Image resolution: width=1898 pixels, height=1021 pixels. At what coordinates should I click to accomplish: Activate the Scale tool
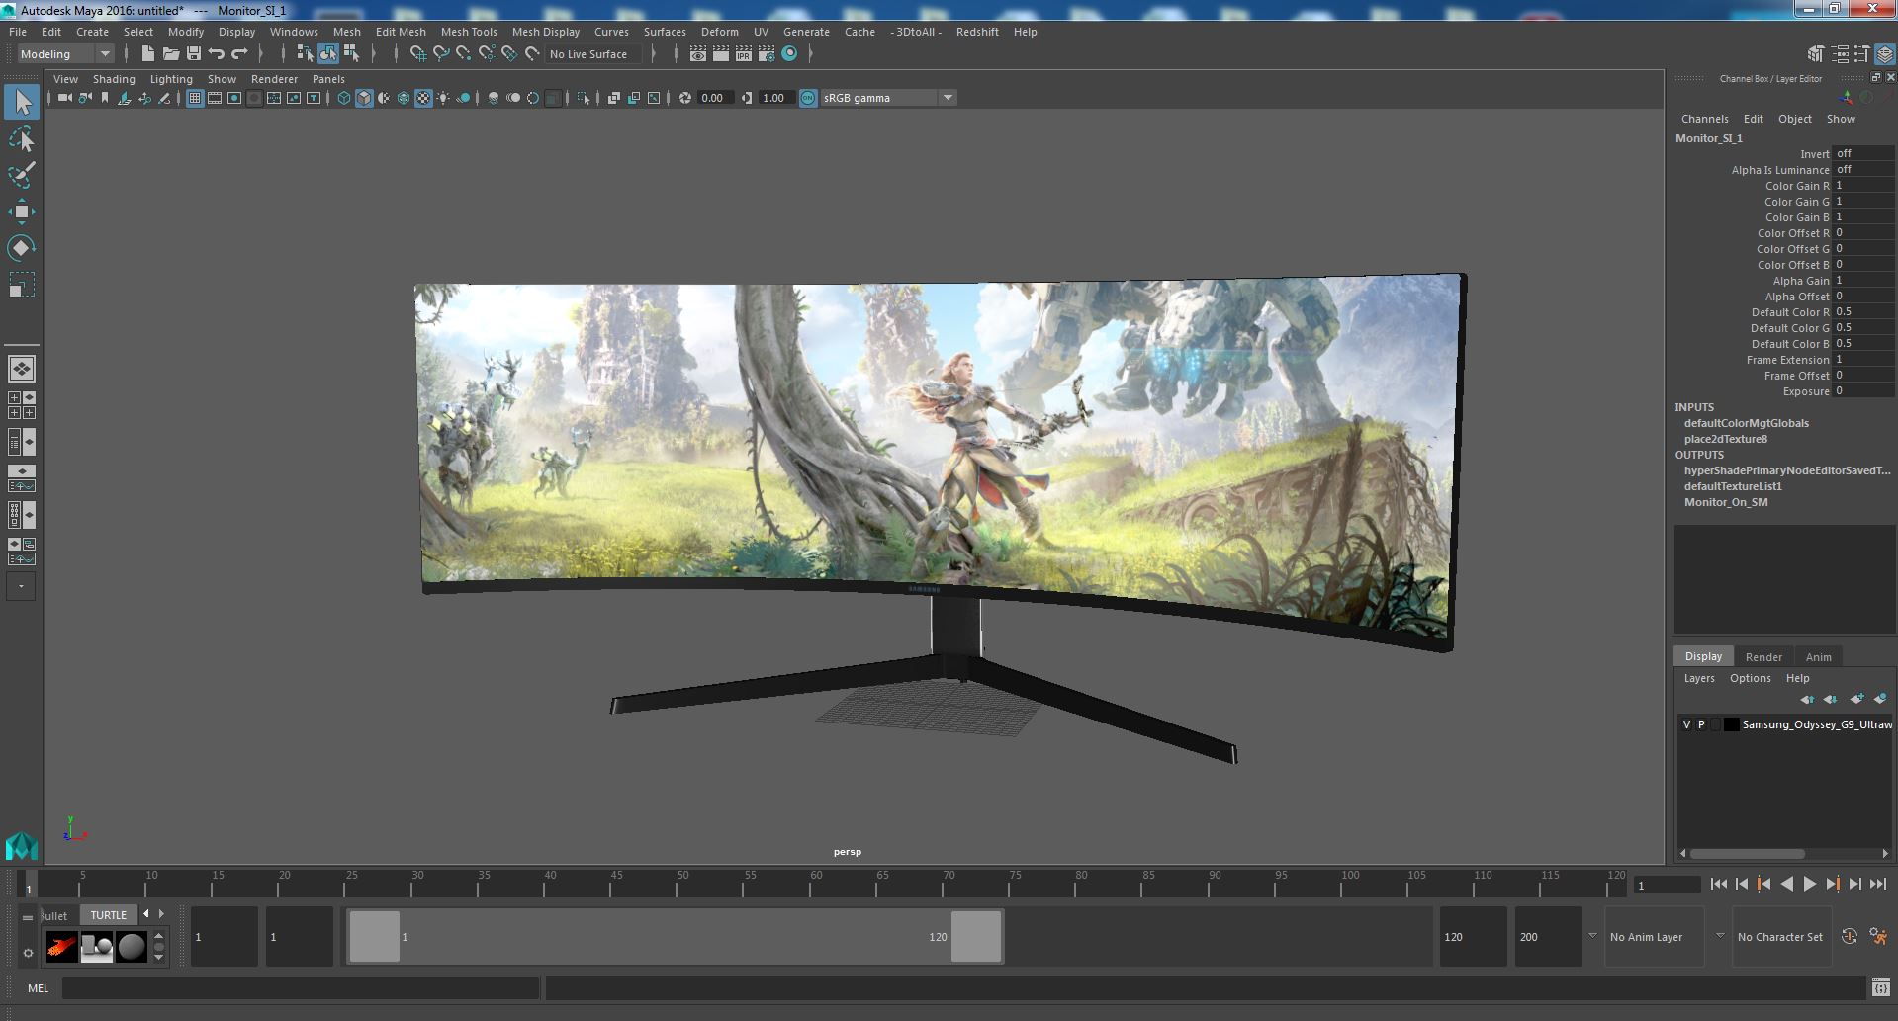[22, 285]
